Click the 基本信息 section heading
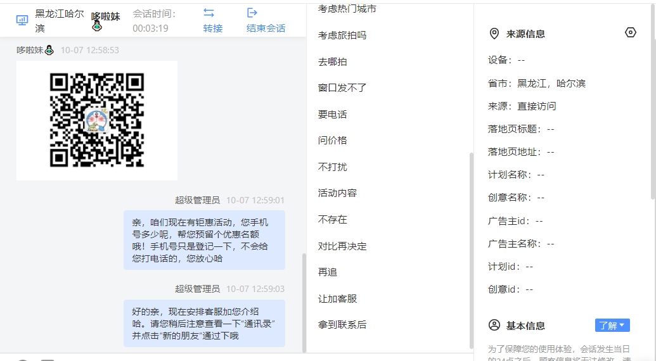This screenshot has height=361, width=656. (525, 326)
